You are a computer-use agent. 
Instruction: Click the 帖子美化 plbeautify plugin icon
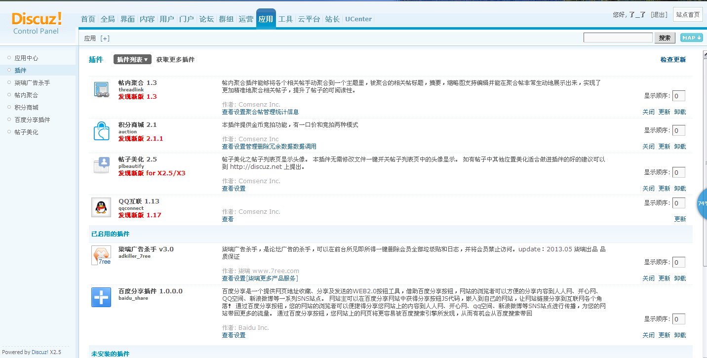tap(101, 165)
